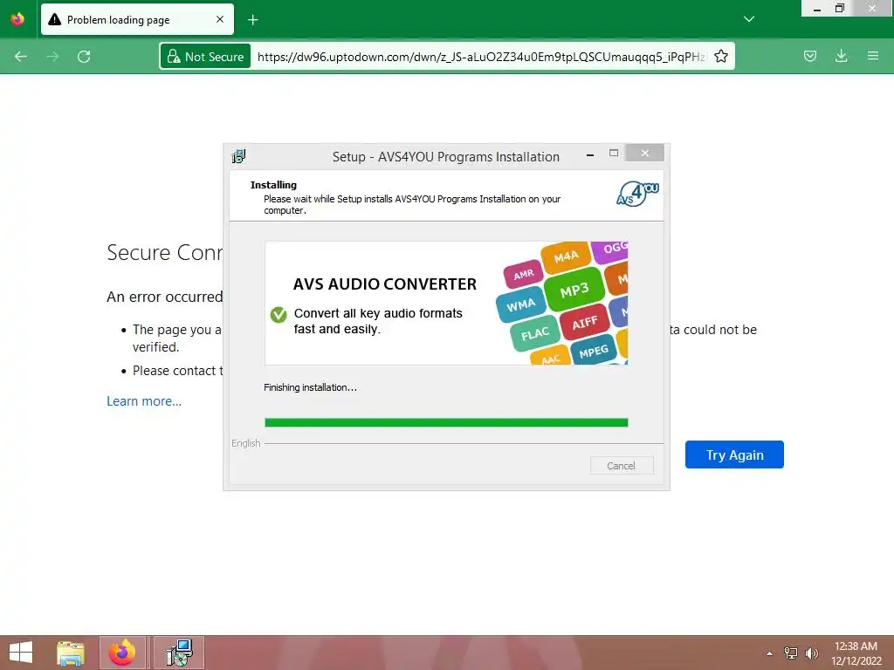
Task: Click the Firefox logo in the title bar
Action: point(17,19)
